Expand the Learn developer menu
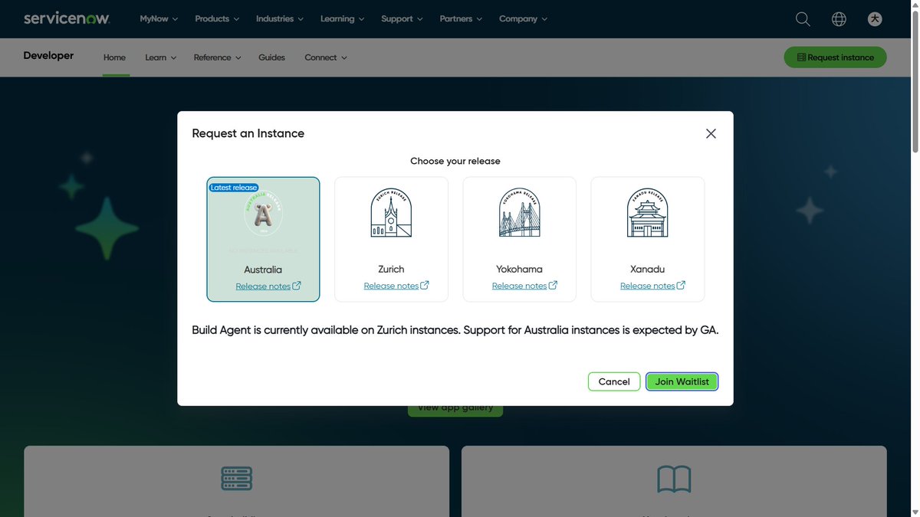 [x=161, y=57]
